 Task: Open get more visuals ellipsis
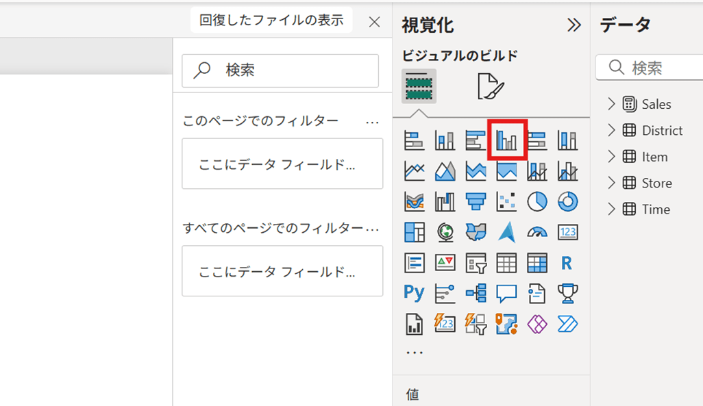415,353
